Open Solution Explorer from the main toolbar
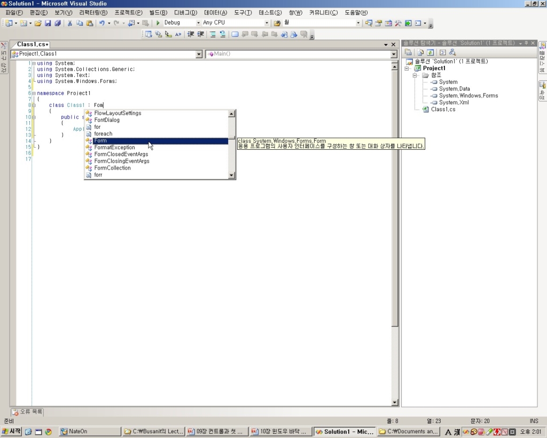The height and width of the screenshot is (438, 547). tap(369, 23)
